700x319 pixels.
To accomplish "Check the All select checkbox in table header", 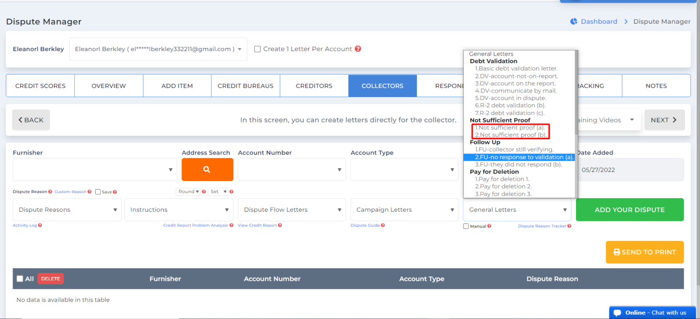I will tap(20, 278).
